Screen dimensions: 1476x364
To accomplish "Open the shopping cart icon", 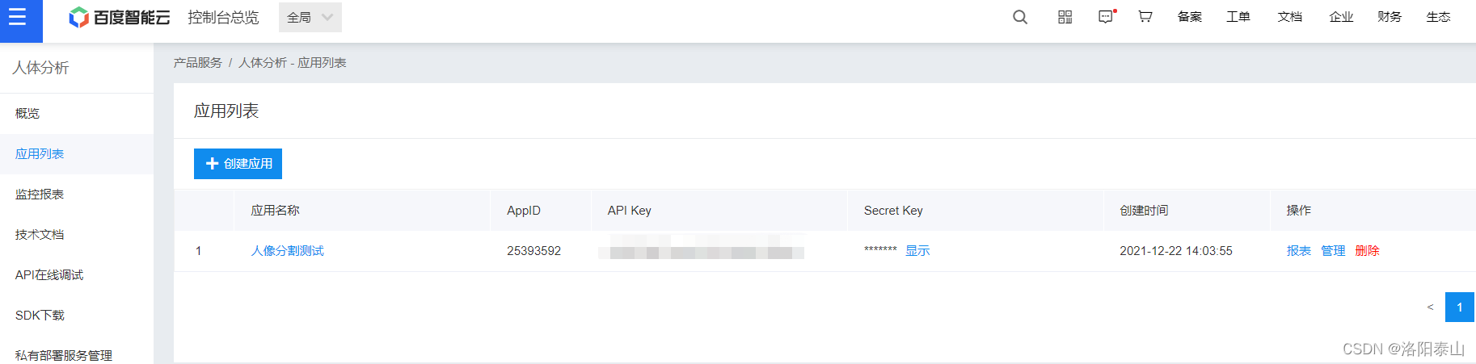I will (x=1145, y=17).
